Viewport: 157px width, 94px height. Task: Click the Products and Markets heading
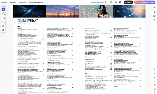click(x=120, y=66)
